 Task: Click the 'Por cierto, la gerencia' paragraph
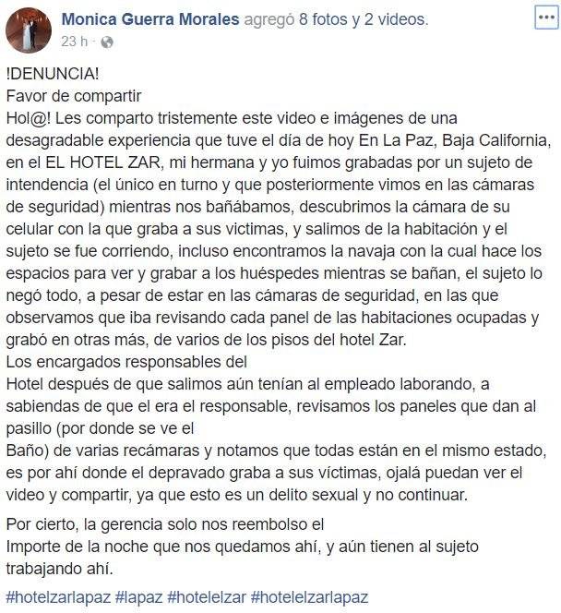tap(243, 547)
